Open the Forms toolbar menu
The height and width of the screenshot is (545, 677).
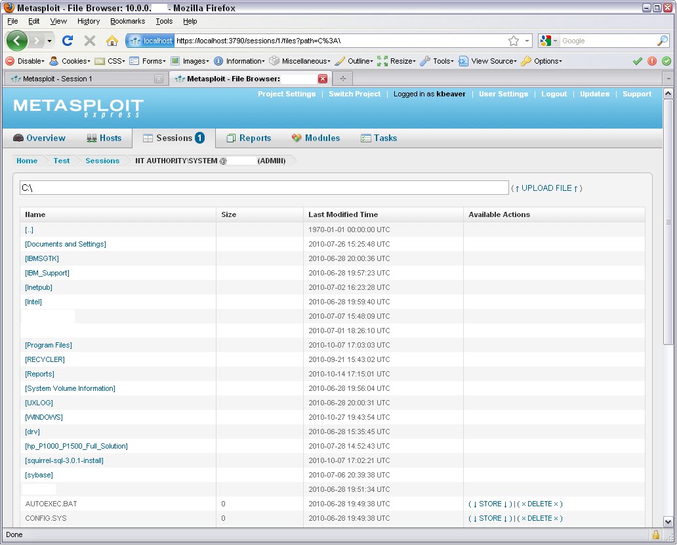[x=148, y=61]
